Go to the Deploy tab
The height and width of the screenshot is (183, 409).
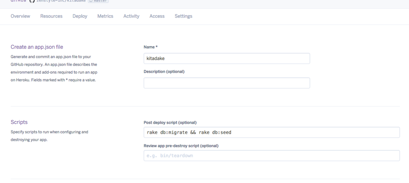pos(80,16)
